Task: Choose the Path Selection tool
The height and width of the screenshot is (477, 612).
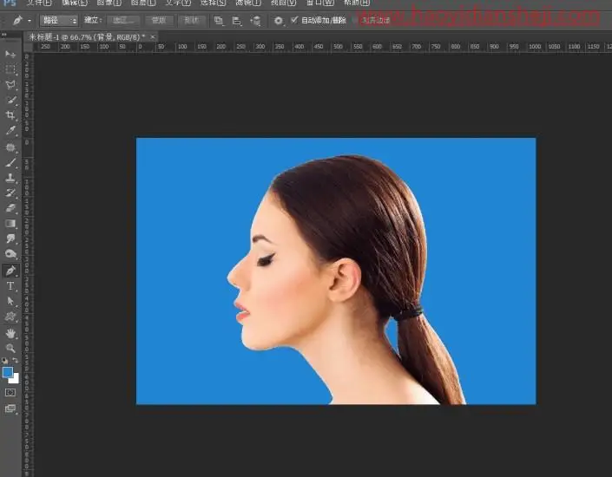Action: tap(10, 301)
